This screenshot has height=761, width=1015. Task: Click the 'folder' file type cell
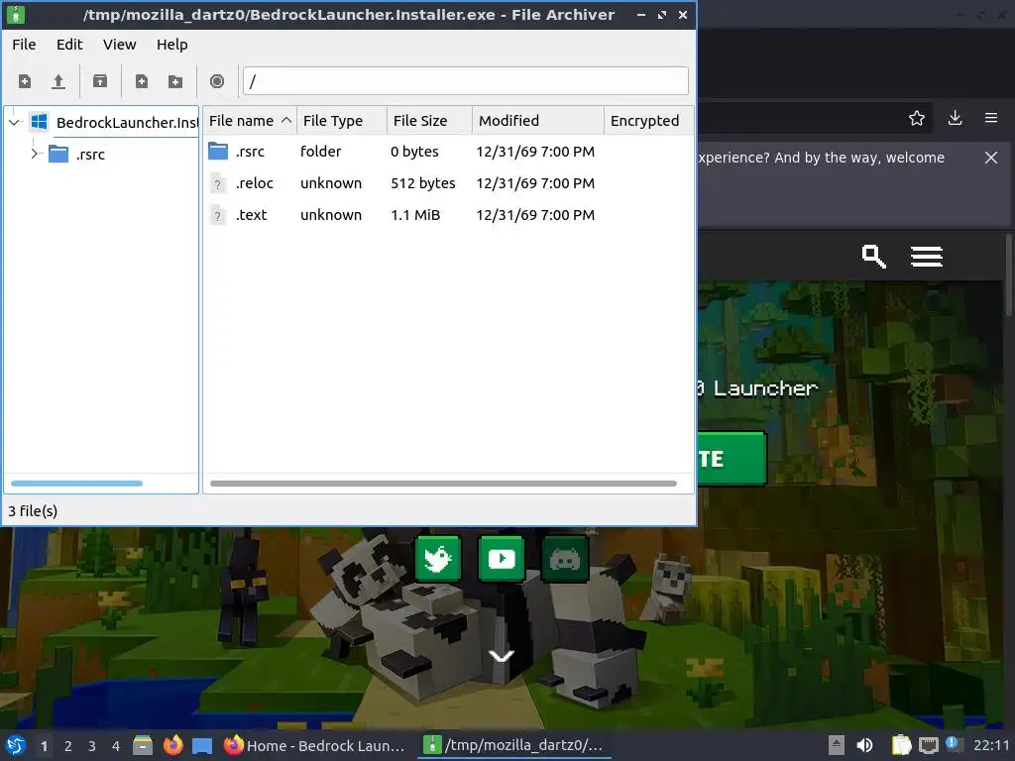click(320, 152)
